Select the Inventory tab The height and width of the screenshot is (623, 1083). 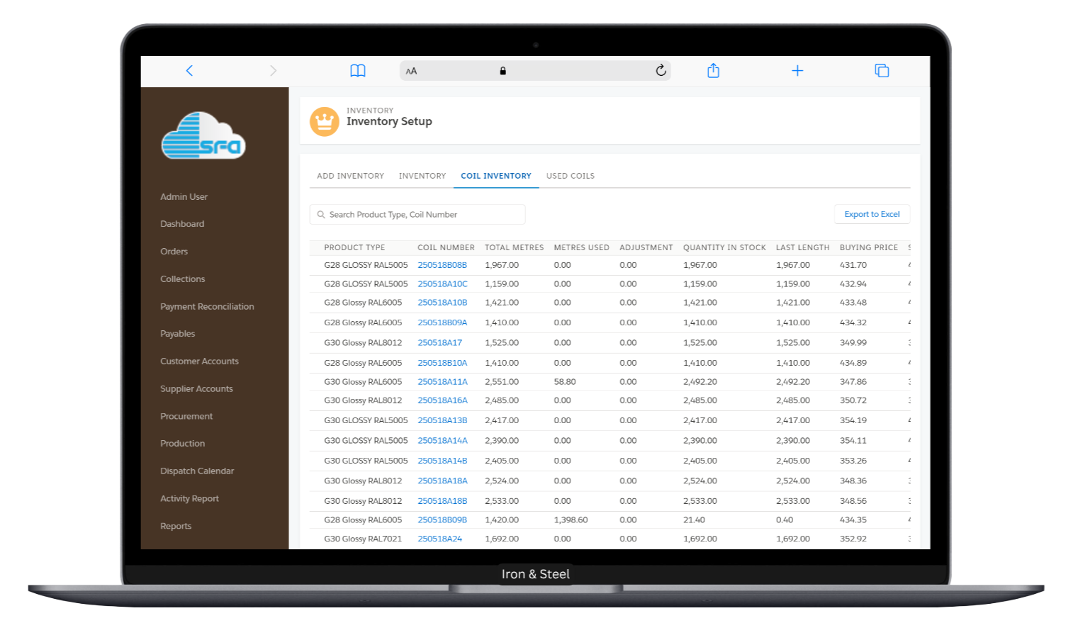pyautogui.click(x=422, y=176)
